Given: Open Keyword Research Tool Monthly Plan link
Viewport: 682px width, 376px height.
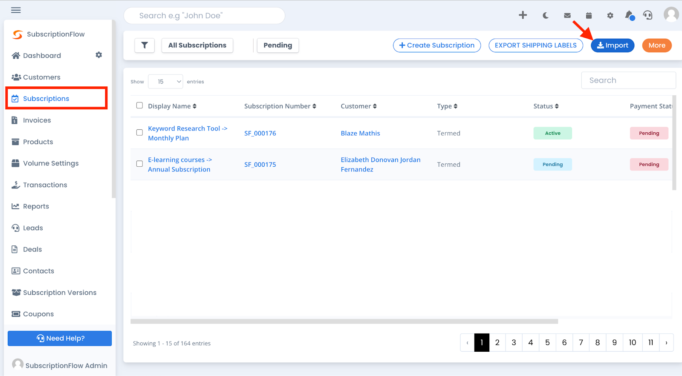Looking at the screenshot, I should (188, 133).
